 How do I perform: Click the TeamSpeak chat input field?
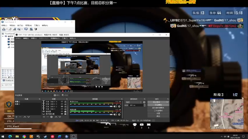point(7,85)
